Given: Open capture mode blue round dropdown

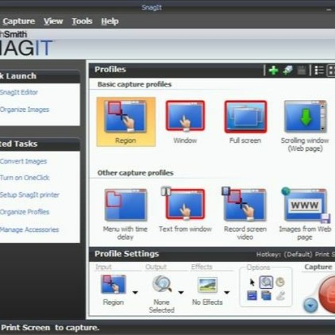Looking at the screenshot, I should pos(311,305).
